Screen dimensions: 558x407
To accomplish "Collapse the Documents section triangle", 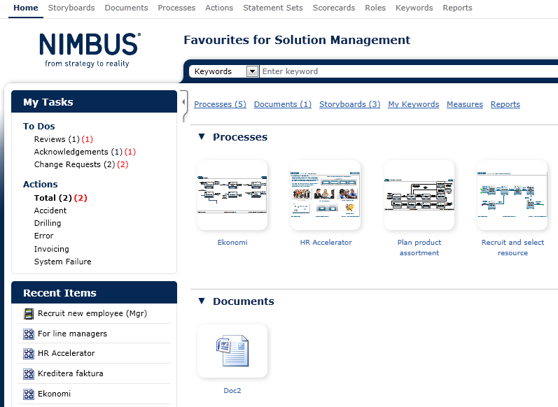I will (202, 301).
